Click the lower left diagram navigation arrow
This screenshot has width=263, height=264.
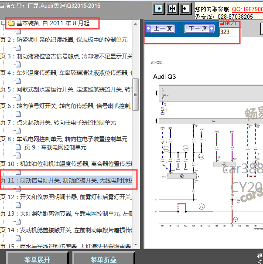pos(156,121)
